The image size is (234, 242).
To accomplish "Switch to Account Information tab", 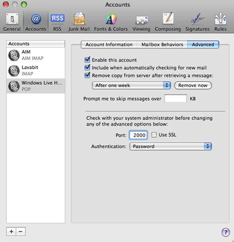I will click(109, 44).
